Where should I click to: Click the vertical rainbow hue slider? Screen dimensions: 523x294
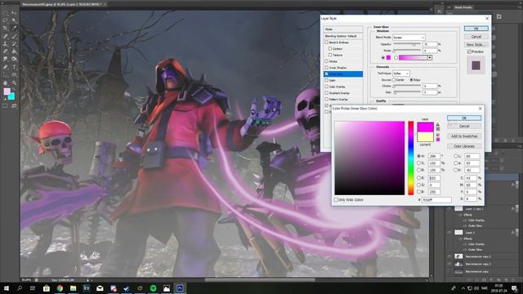click(x=411, y=158)
